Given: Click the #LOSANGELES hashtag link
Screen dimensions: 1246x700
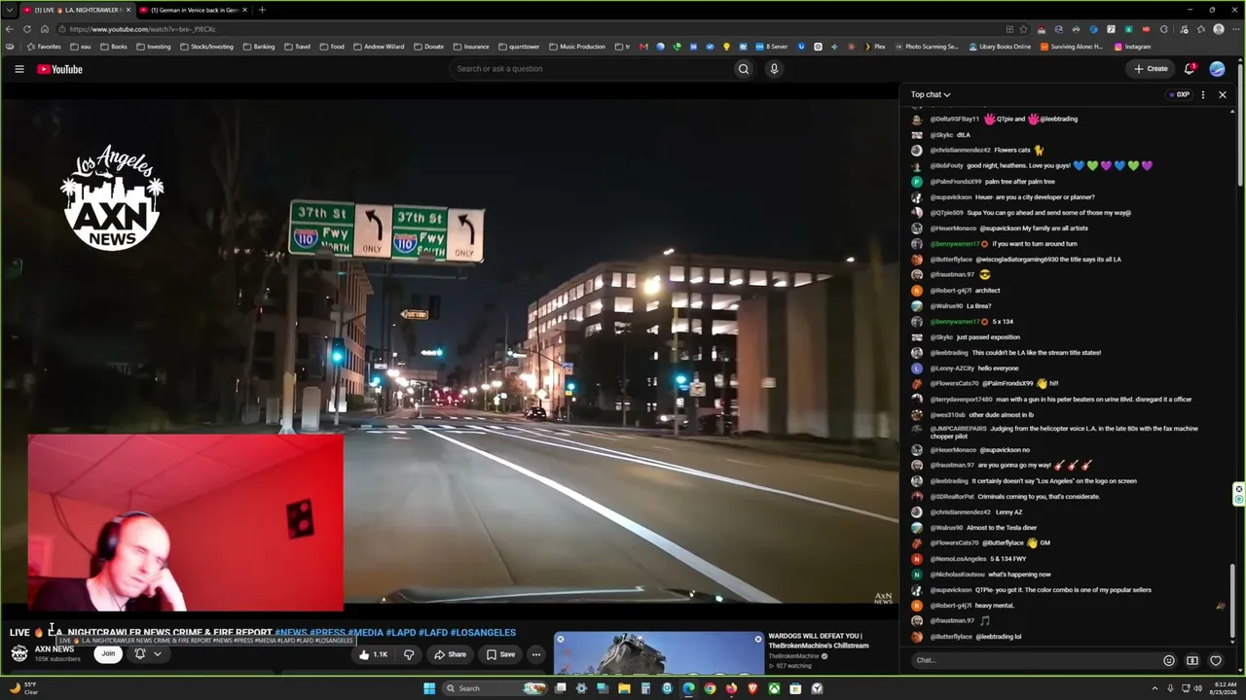Looking at the screenshot, I should tap(483, 633).
